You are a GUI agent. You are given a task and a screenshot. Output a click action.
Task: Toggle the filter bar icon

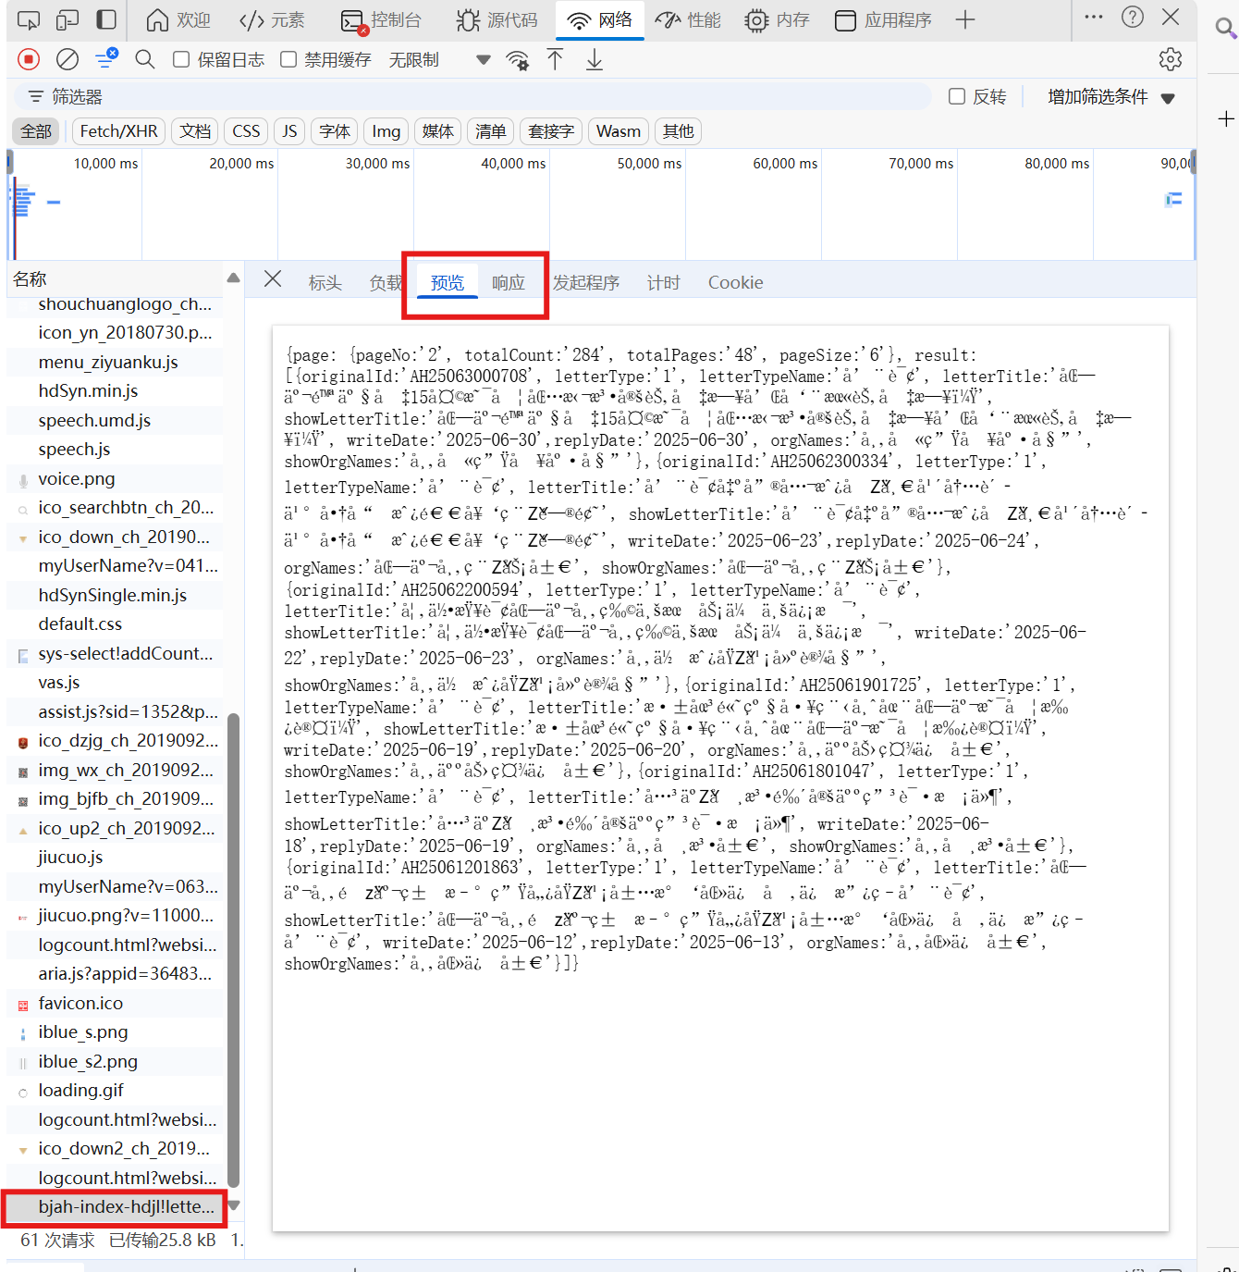106,59
